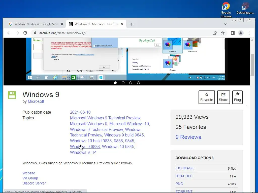Switch to Windows 9 Microsoft tab
This screenshot has width=258, height=193.
[x=96, y=24]
